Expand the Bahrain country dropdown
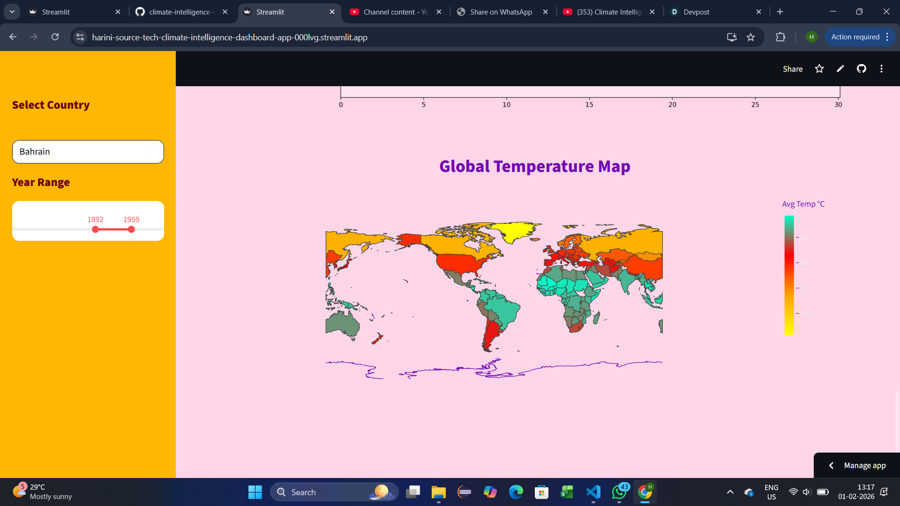This screenshot has width=900, height=506. tap(152, 152)
